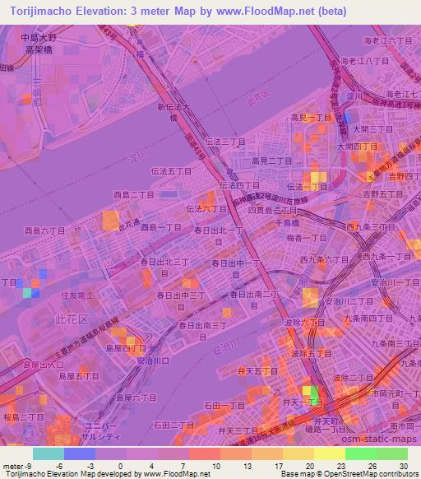The width and height of the screenshot is (421, 479).
Task: Click the 伝法三丁目 map label
Action: (224, 142)
